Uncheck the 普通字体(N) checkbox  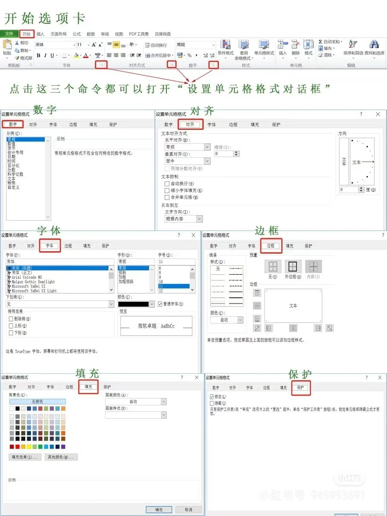[x=160, y=304]
